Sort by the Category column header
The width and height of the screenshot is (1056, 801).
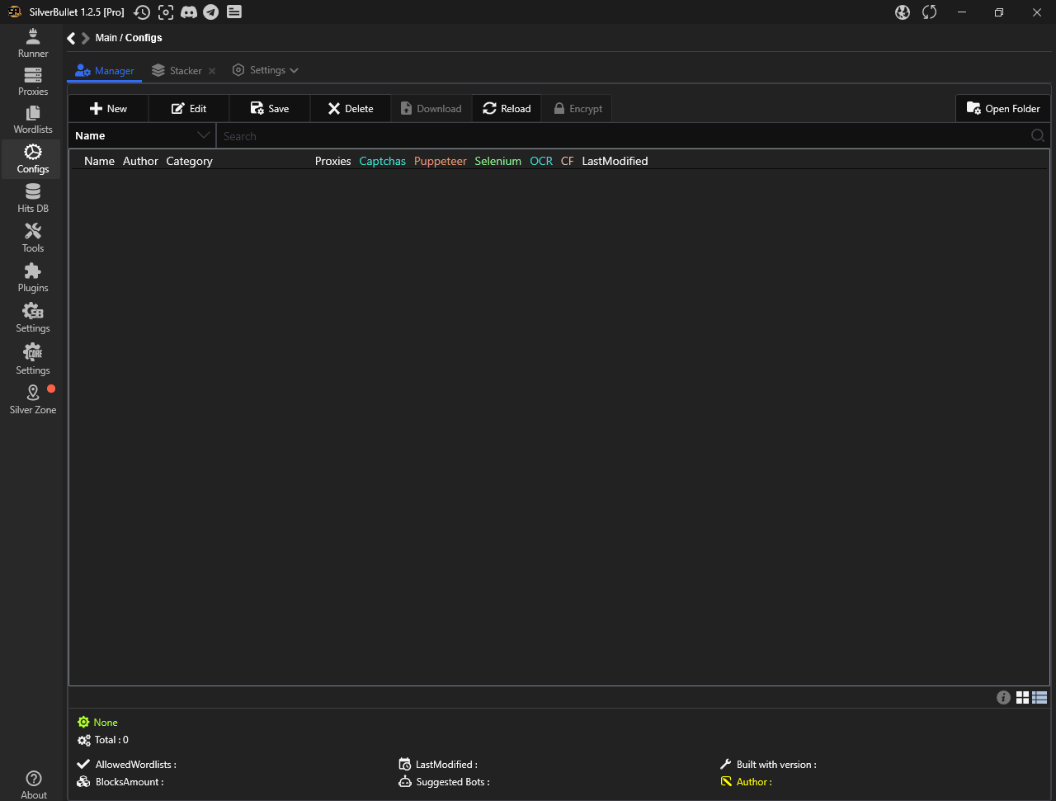coord(189,161)
